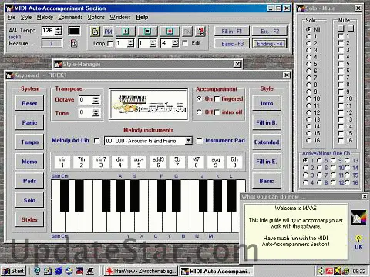The height and width of the screenshot is (277, 370).
Task: Mute channel 10 checkbox
Action: click(341, 98)
